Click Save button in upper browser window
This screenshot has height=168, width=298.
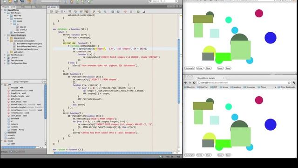pos(228,68)
